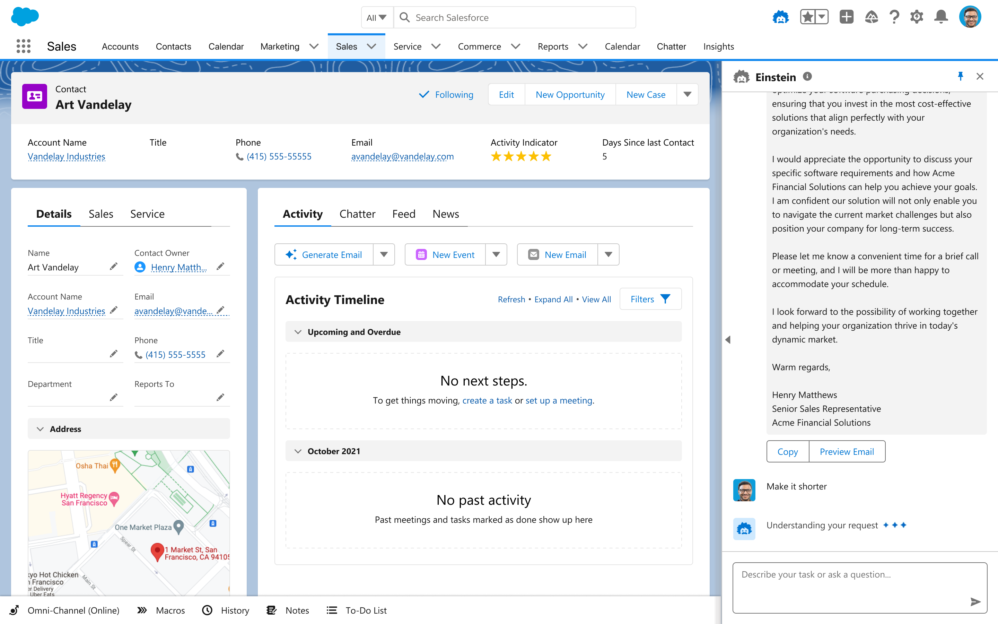998x624 pixels.
Task: Open the Vandelay Industries account link
Action: pyautogui.click(x=67, y=156)
